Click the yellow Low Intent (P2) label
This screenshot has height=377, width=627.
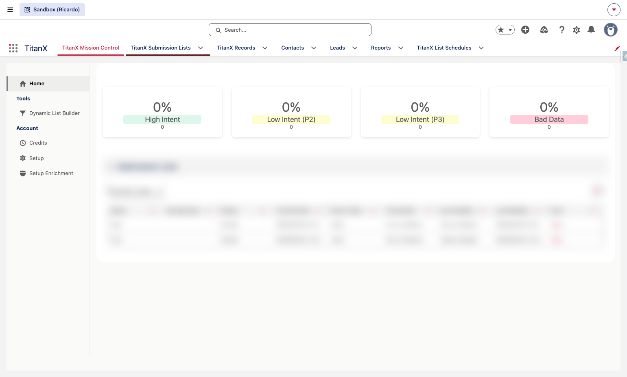(x=291, y=119)
